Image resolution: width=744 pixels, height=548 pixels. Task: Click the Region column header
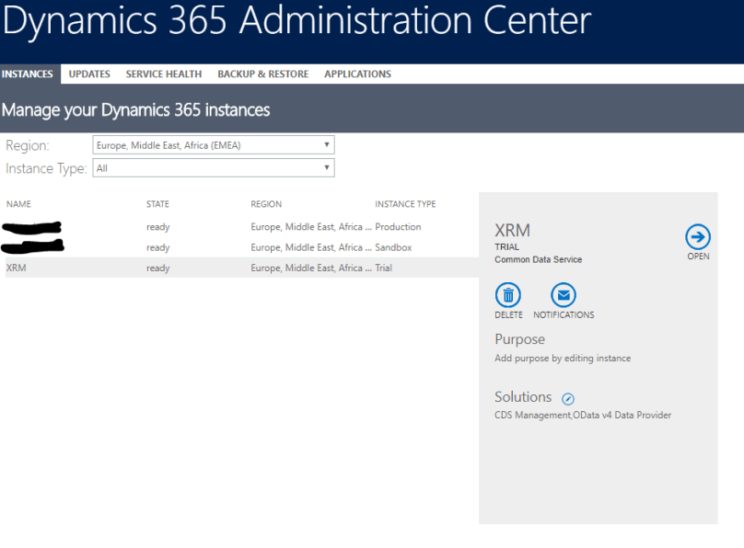[266, 204]
